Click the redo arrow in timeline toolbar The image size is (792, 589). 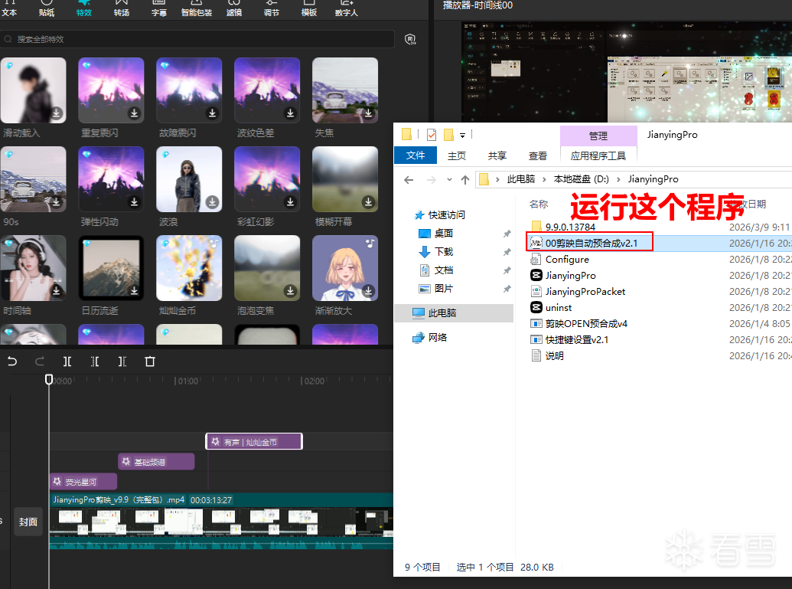click(39, 362)
